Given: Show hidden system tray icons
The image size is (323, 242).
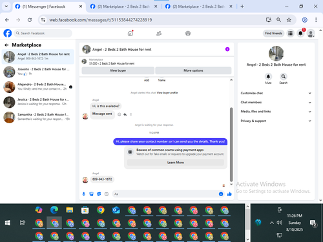Looking at the screenshot, I should pos(272,223).
